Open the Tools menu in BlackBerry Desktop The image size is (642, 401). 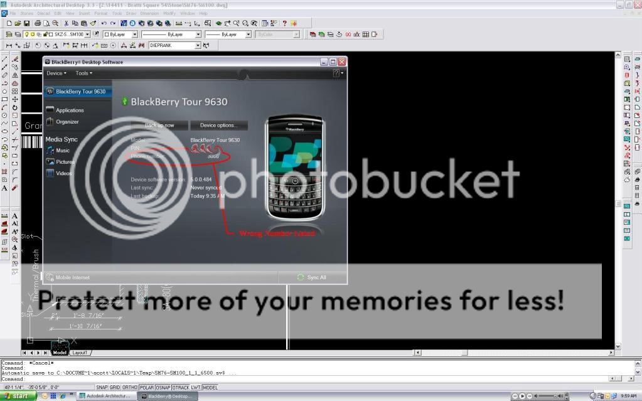83,73
